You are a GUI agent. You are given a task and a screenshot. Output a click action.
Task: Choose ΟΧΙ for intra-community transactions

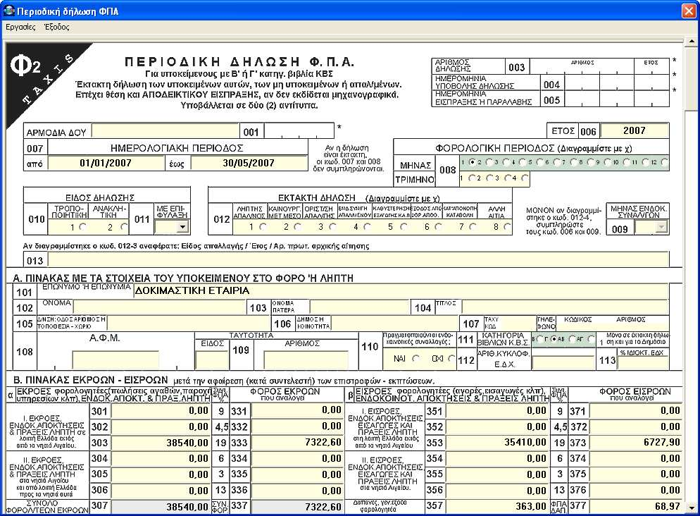click(x=451, y=358)
